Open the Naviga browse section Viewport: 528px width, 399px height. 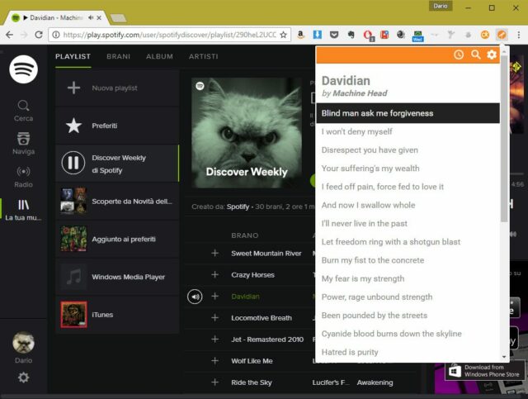[x=23, y=143]
